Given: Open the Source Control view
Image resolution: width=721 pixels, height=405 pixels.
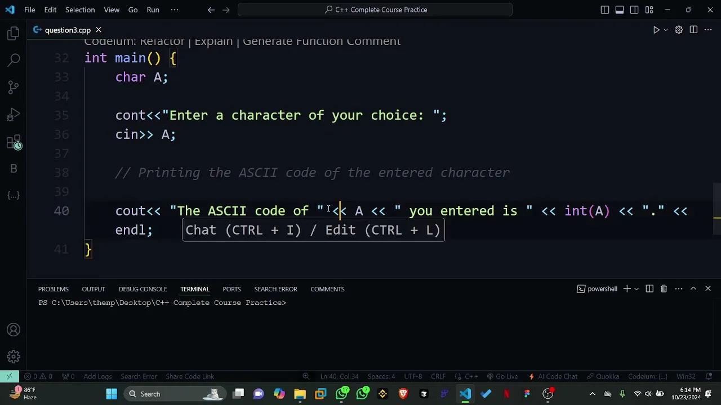Looking at the screenshot, I should coord(14,87).
